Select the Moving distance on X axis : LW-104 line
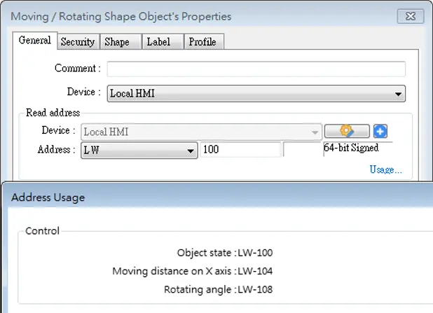Image resolution: width=433 pixels, height=313 pixels. pos(193,271)
